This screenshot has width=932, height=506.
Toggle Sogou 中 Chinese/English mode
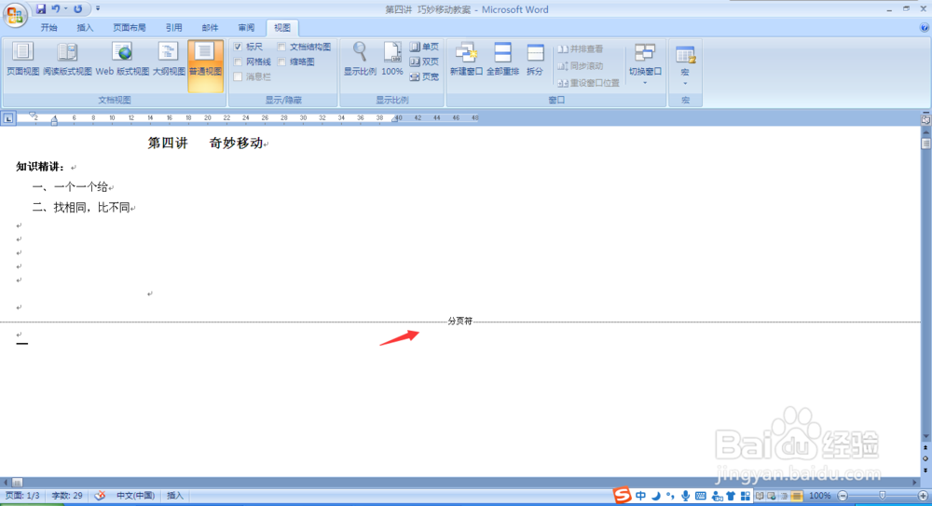pyautogui.click(x=640, y=496)
